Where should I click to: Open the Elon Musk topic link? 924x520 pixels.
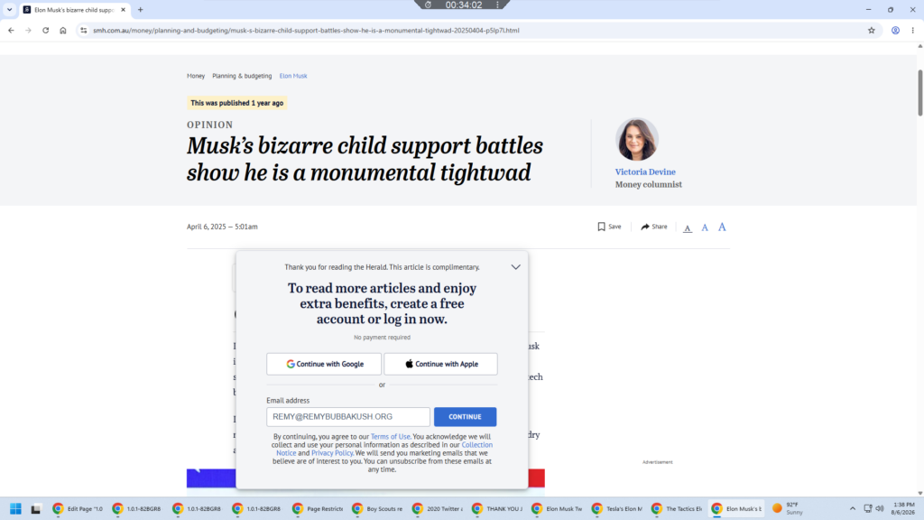[x=293, y=76]
